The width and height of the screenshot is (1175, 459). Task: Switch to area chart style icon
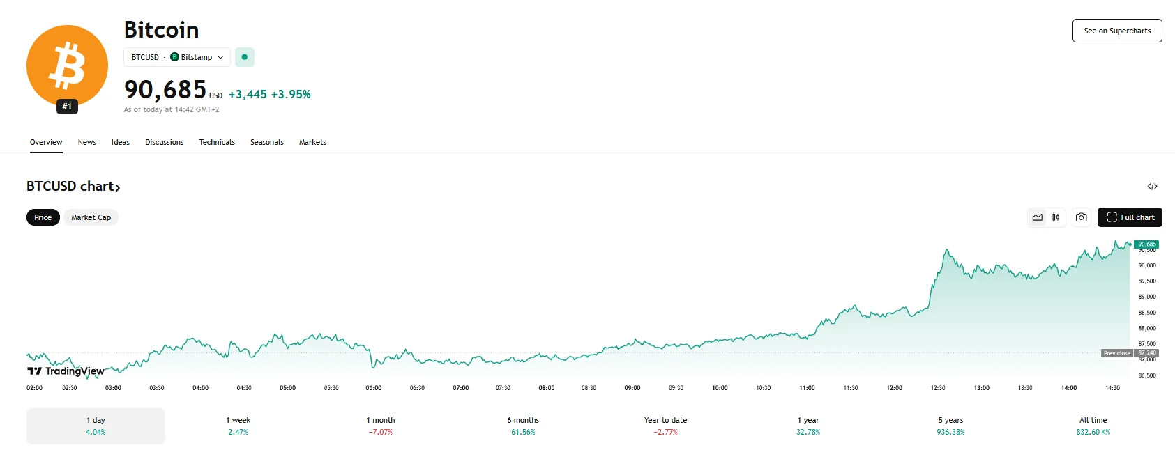(x=1038, y=217)
